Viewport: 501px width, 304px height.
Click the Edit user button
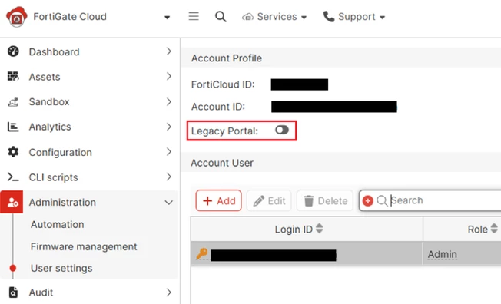point(269,200)
